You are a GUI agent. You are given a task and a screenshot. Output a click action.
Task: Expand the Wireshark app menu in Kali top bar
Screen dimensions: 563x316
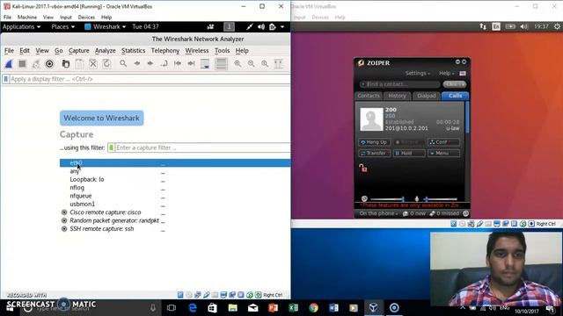coord(106,27)
